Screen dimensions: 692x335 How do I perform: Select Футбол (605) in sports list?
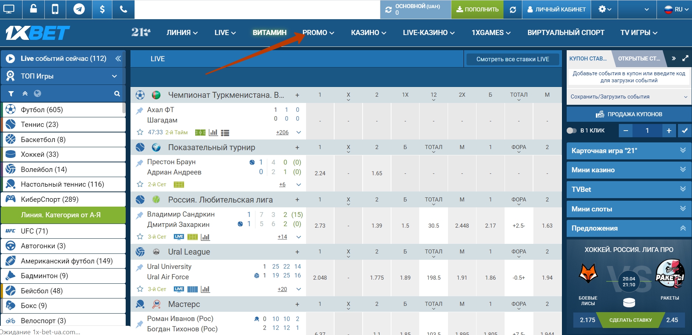(63, 110)
